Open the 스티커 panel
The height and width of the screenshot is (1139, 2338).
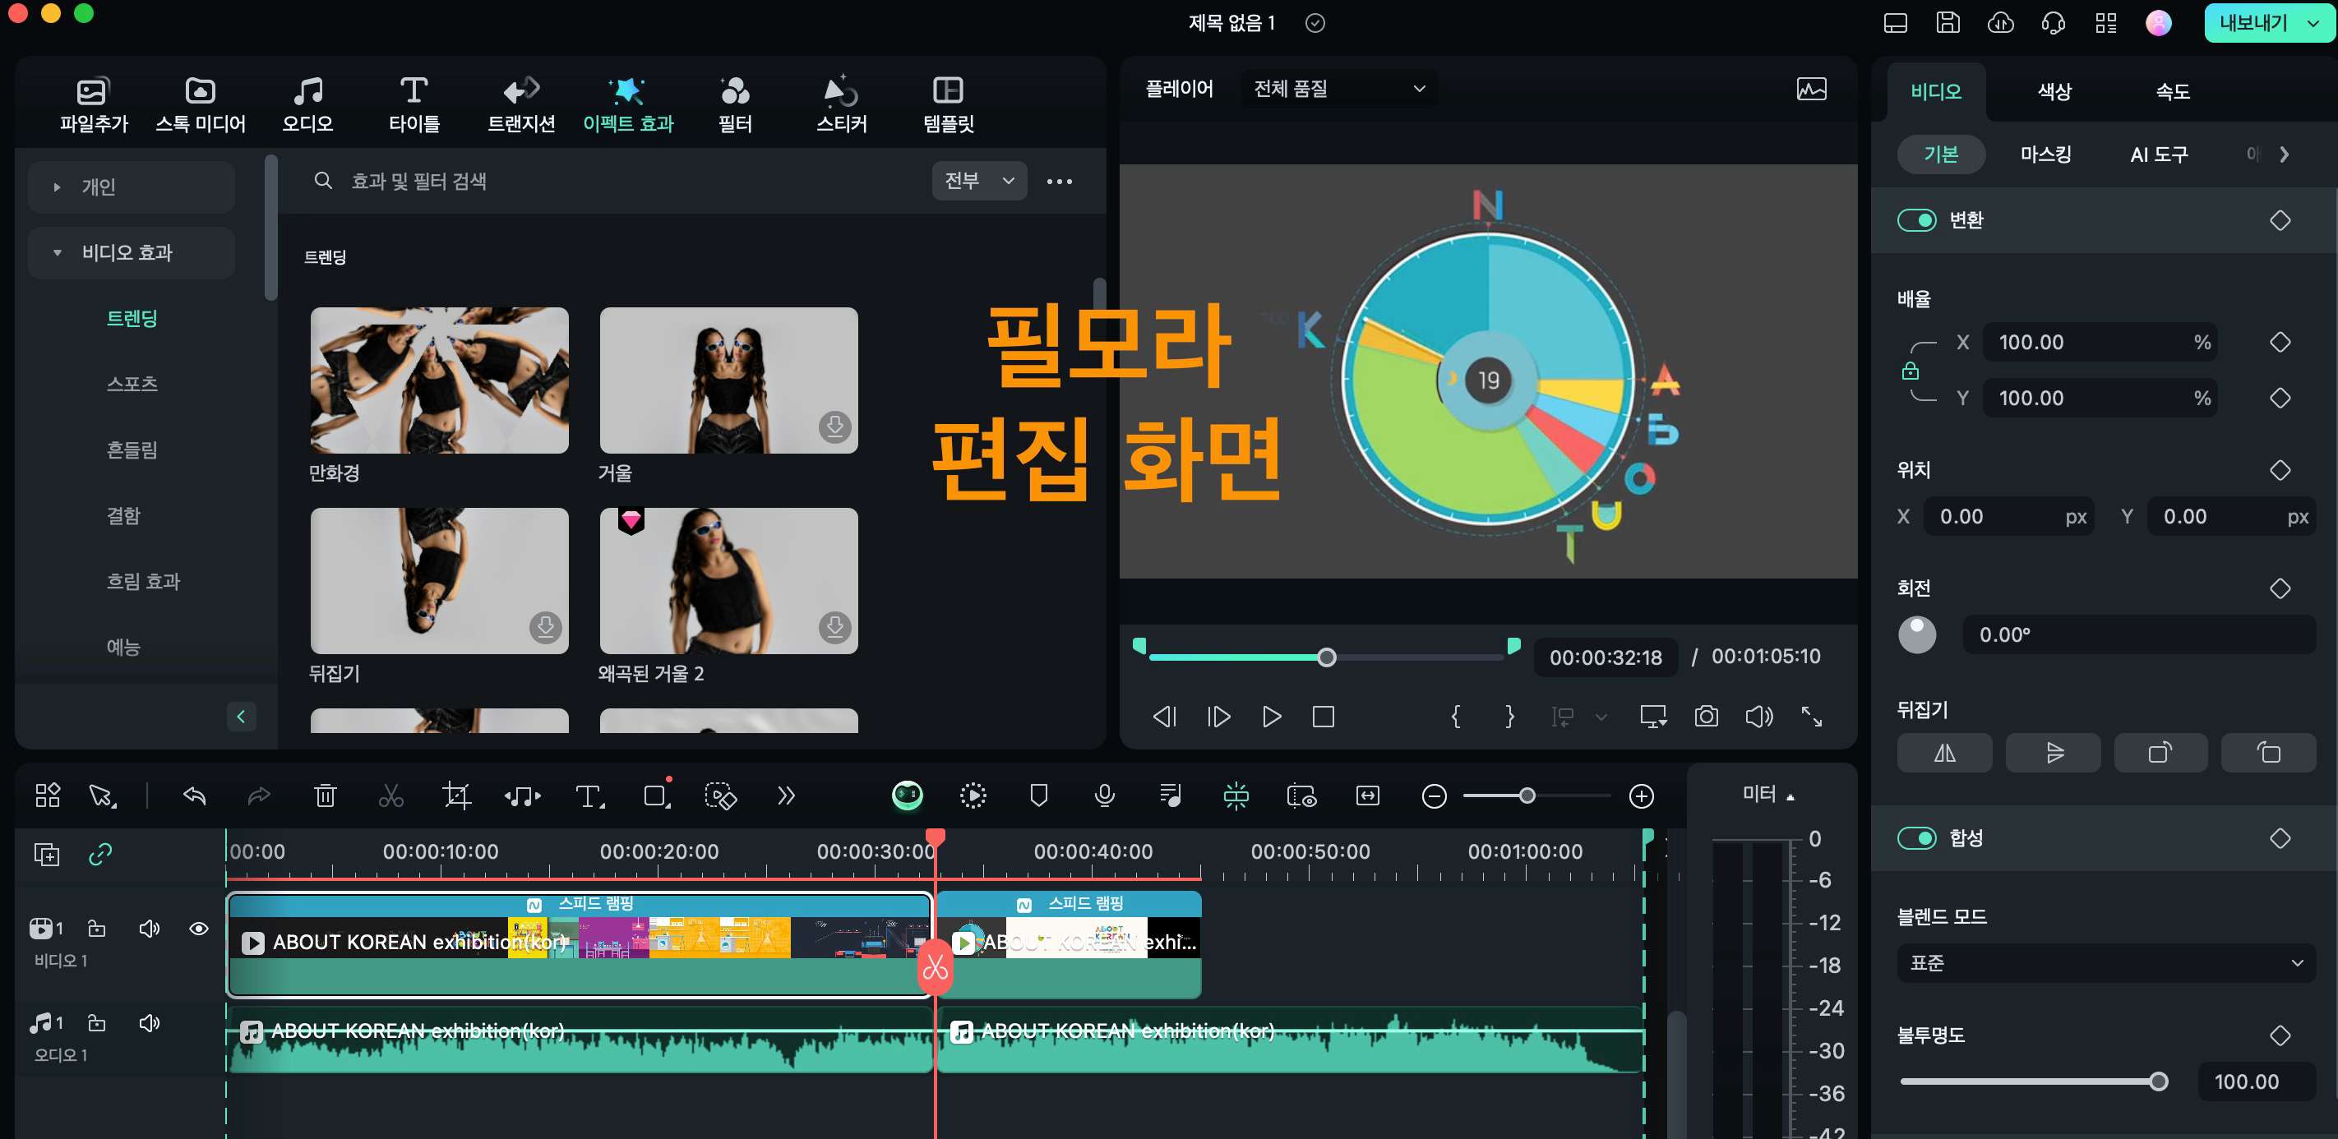pos(841,104)
